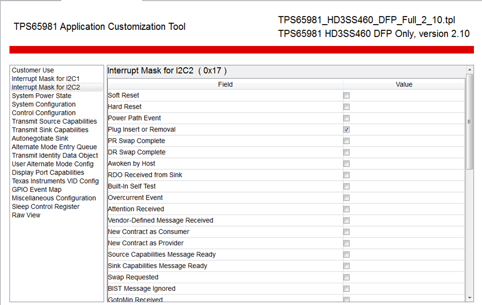482x305 pixels.
Task: Open the Customer Use section
Action: (x=33, y=70)
